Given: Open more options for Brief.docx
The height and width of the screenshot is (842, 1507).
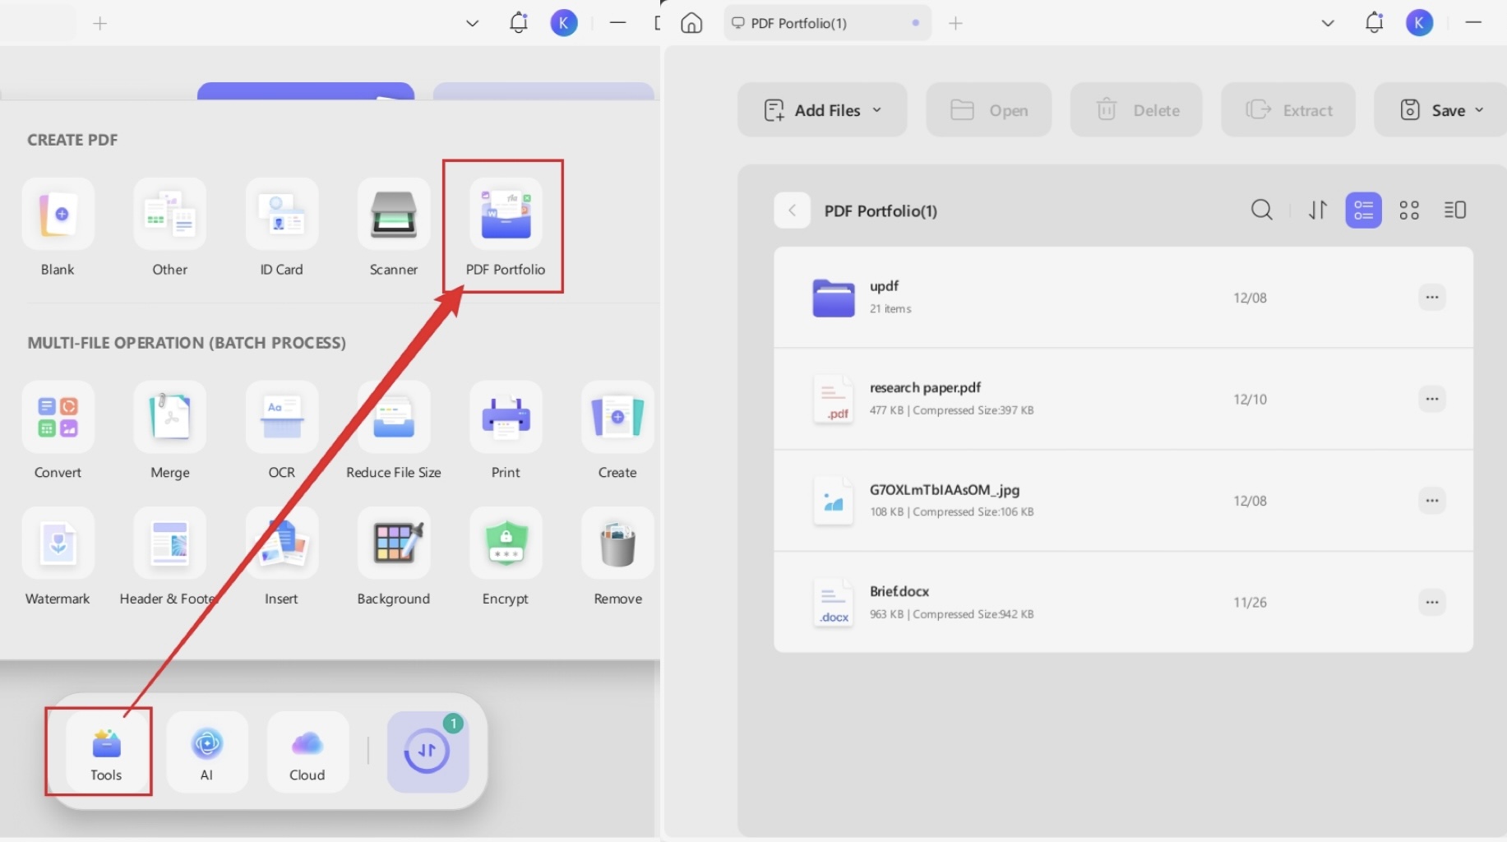Looking at the screenshot, I should coord(1431,602).
